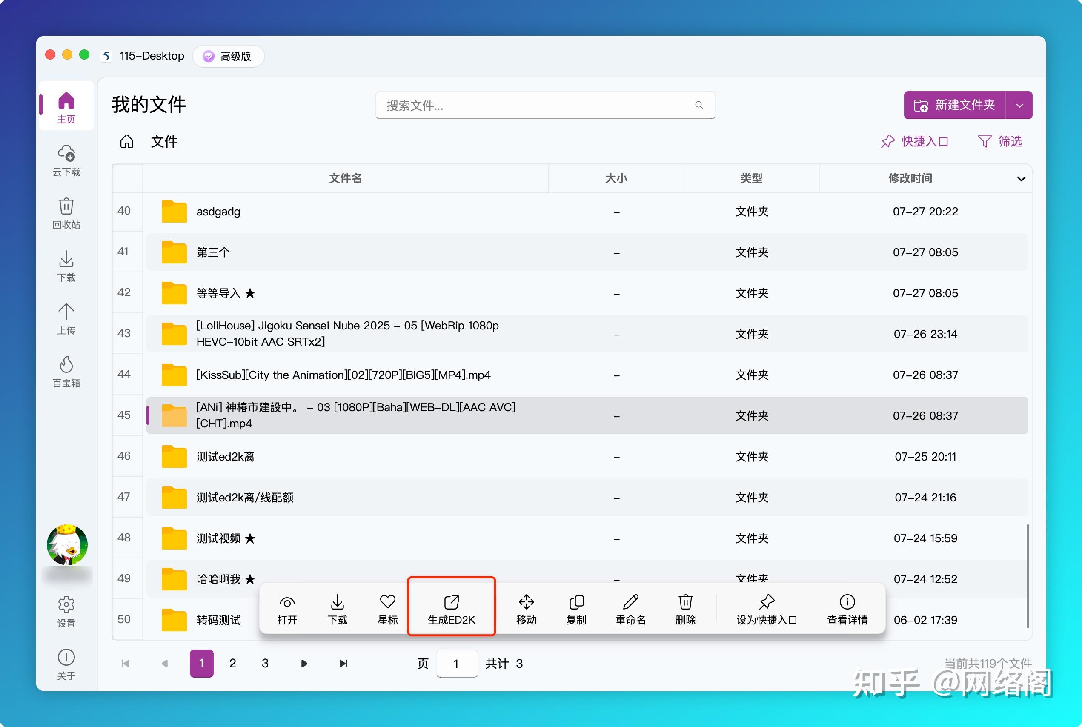Open 快捷入口 quick access

915,141
